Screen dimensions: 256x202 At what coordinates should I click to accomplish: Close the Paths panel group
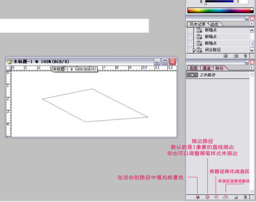(252, 62)
